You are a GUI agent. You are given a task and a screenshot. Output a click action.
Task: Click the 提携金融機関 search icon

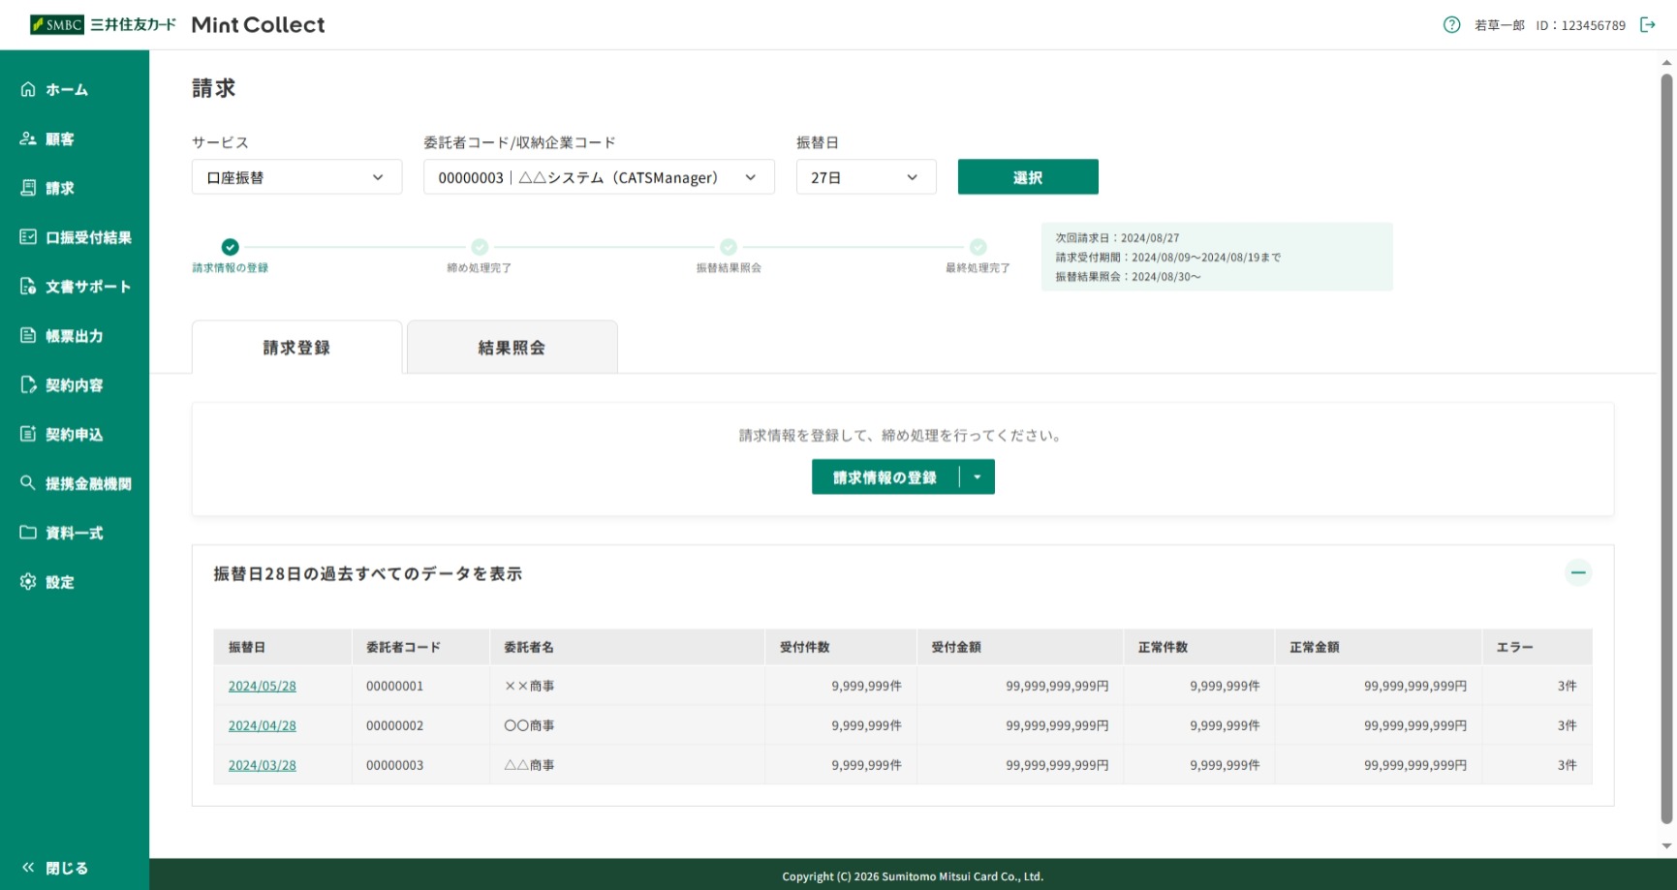point(28,483)
